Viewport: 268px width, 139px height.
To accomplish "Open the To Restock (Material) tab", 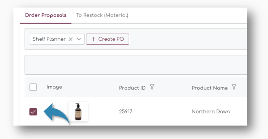I will (x=102, y=15).
